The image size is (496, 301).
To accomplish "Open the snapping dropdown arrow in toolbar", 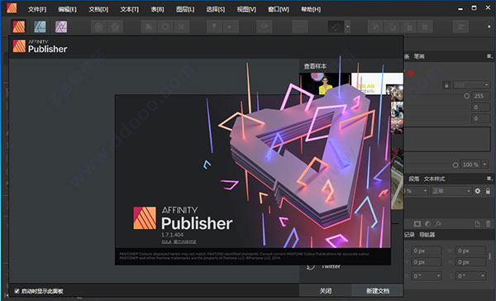I will [347, 26].
